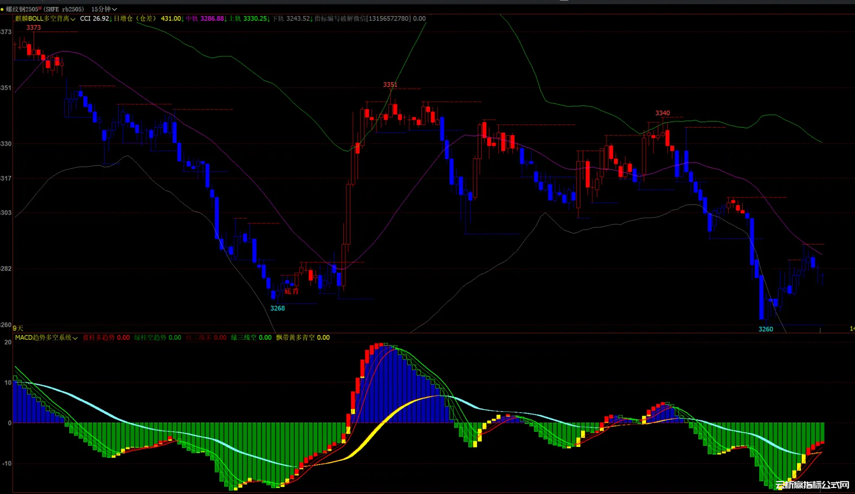Select the 上轨 3330.25 legend item
This screenshot has height=494, width=855.
click(248, 18)
